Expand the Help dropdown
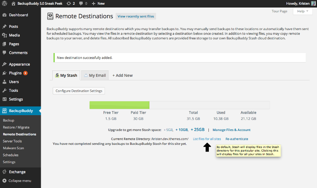The height and width of the screenshot is (188, 317). [x=303, y=11]
